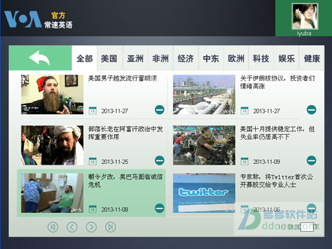Go to previous page
This screenshot has height=249, width=332.
click(72, 227)
